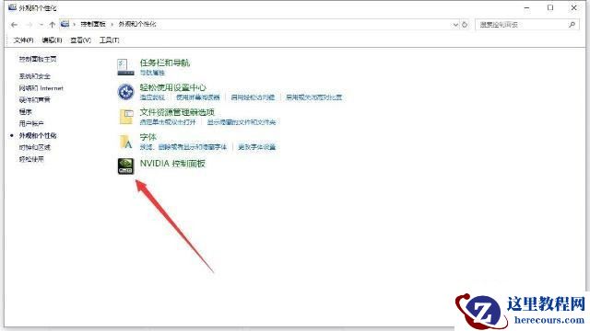Open 适应弱视 link
Image resolution: width=590 pixels, height=331 pixels.
[x=152, y=97]
